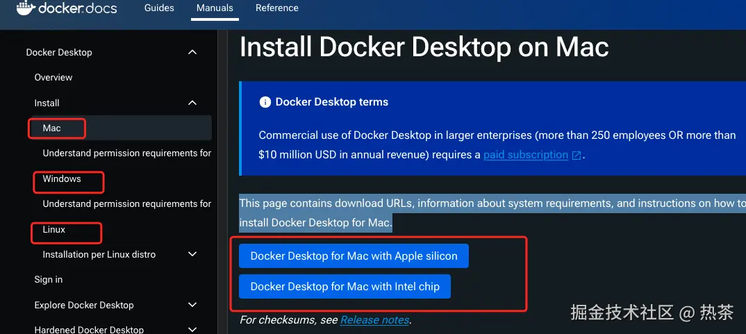This screenshot has width=746, height=334.
Task: Expand the Hardened Docker Desktop section
Action: point(192,329)
